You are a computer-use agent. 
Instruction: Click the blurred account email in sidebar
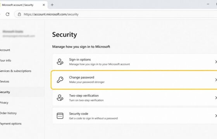[x=19, y=36]
